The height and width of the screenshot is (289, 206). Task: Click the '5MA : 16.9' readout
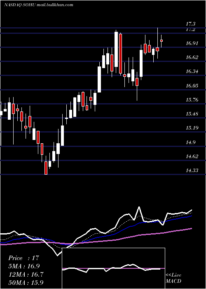24,266
